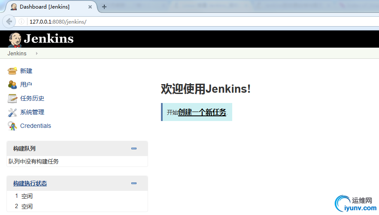Viewport: 379px width, 215px height.
Task: Click the site info icon in address bar
Action: point(21,21)
